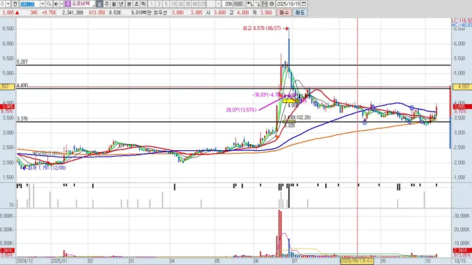472x265 pixels.
Task: Click the 10/15 date label at bottom right
Action: pos(460,261)
